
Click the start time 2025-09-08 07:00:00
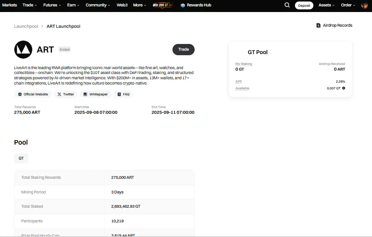[x=96, y=112]
